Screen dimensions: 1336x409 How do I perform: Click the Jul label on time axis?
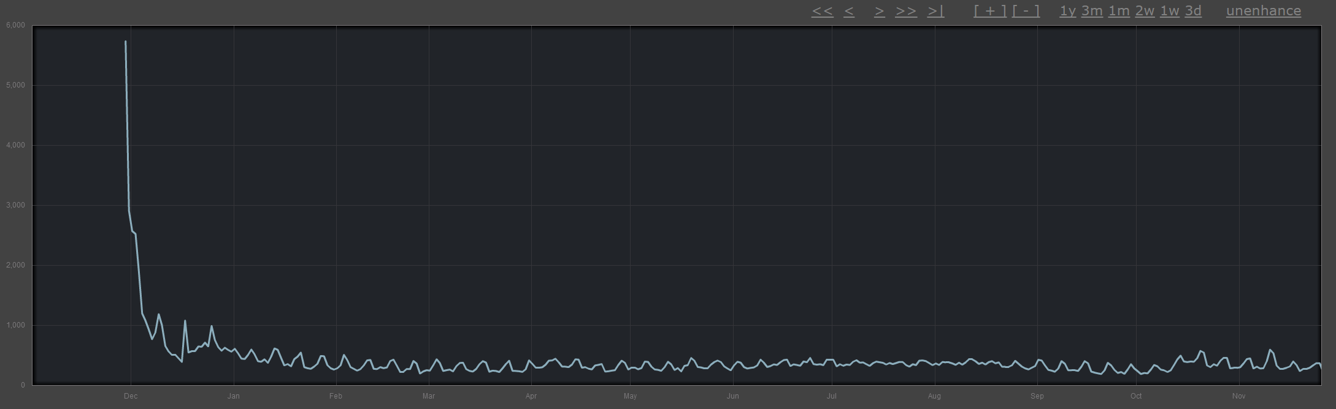832,396
